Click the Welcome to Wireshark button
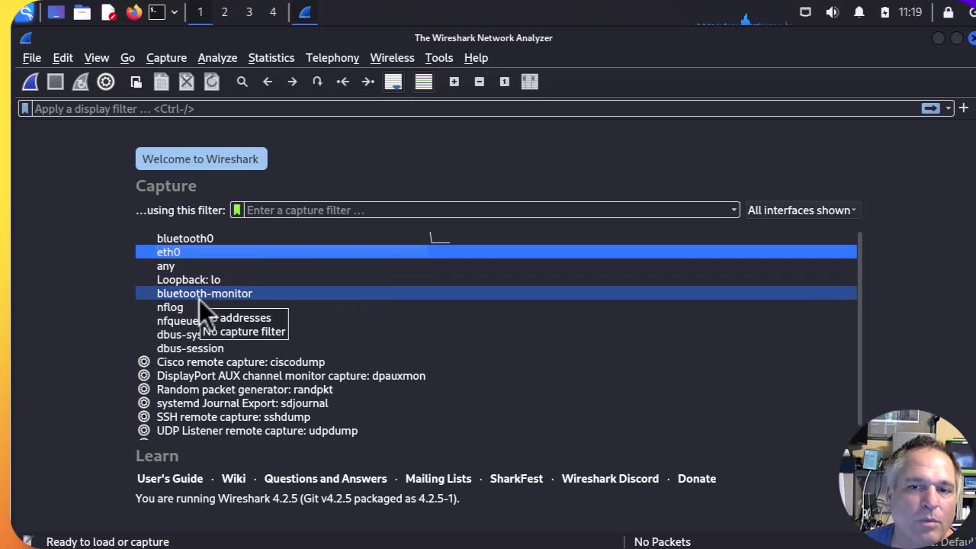The width and height of the screenshot is (976, 549). point(201,159)
